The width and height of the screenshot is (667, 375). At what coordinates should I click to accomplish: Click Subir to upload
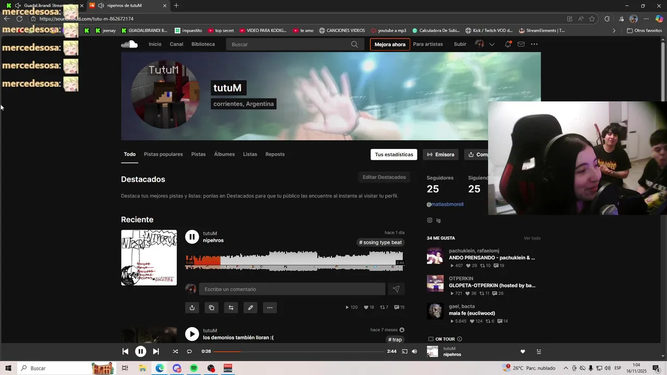460,44
